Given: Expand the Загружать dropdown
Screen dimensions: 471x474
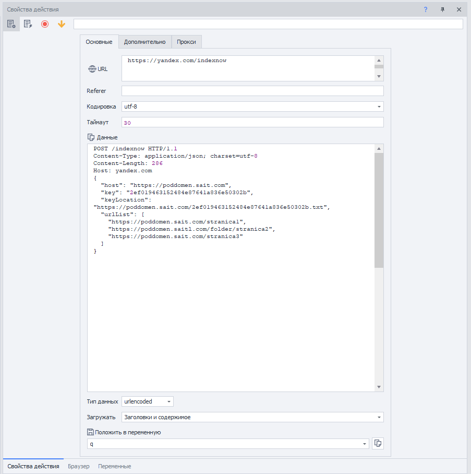Looking at the screenshot, I should click(379, 417).
